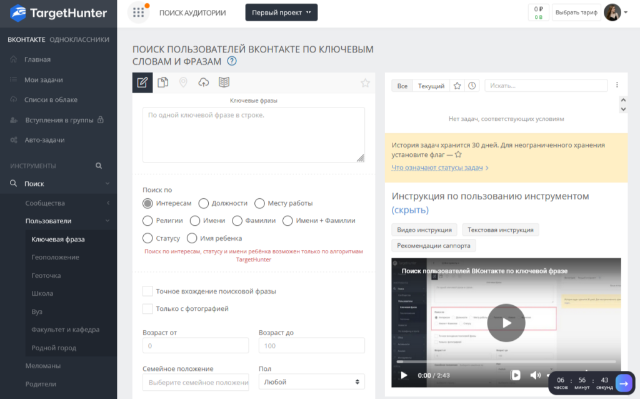Select the 'Должности' radio button
Screen dimensions: 640x399
tap(204, 203)
